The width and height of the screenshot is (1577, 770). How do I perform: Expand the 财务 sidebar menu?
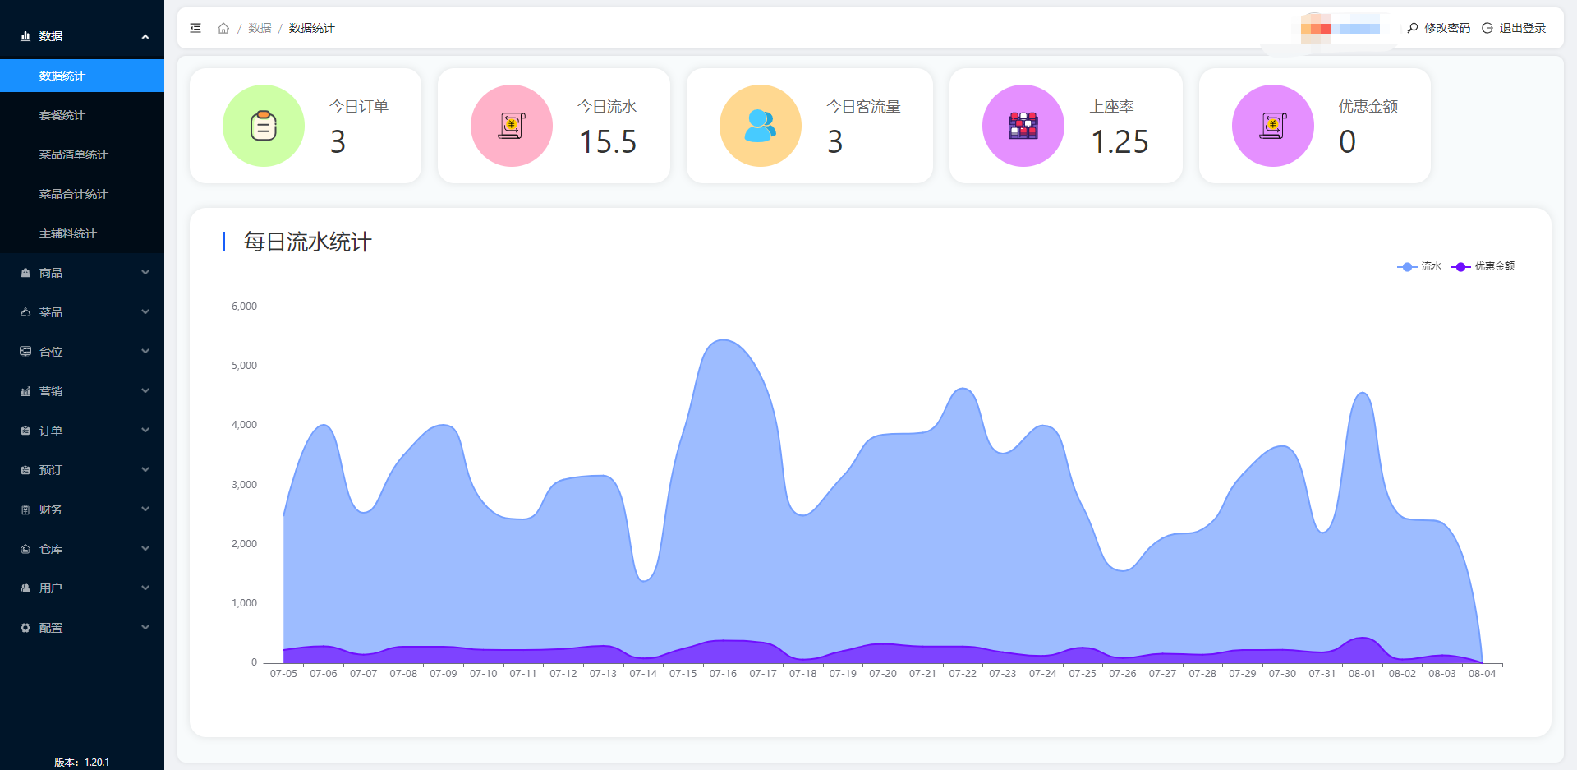82,509
